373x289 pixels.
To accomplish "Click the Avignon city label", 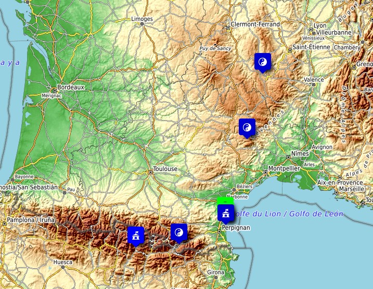I will [322, 147].
